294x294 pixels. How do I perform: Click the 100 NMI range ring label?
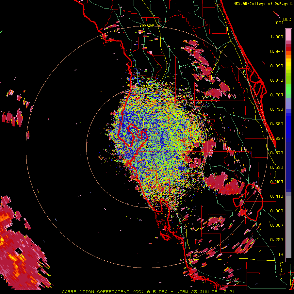point(147,26)
